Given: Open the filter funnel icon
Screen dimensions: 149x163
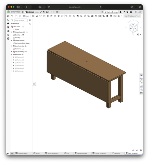Looking at the screenshot, I should 12,20.
